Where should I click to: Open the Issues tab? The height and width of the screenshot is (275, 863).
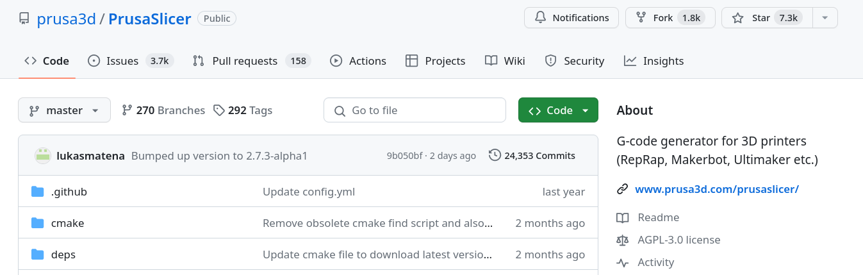[x=131, y=61]
